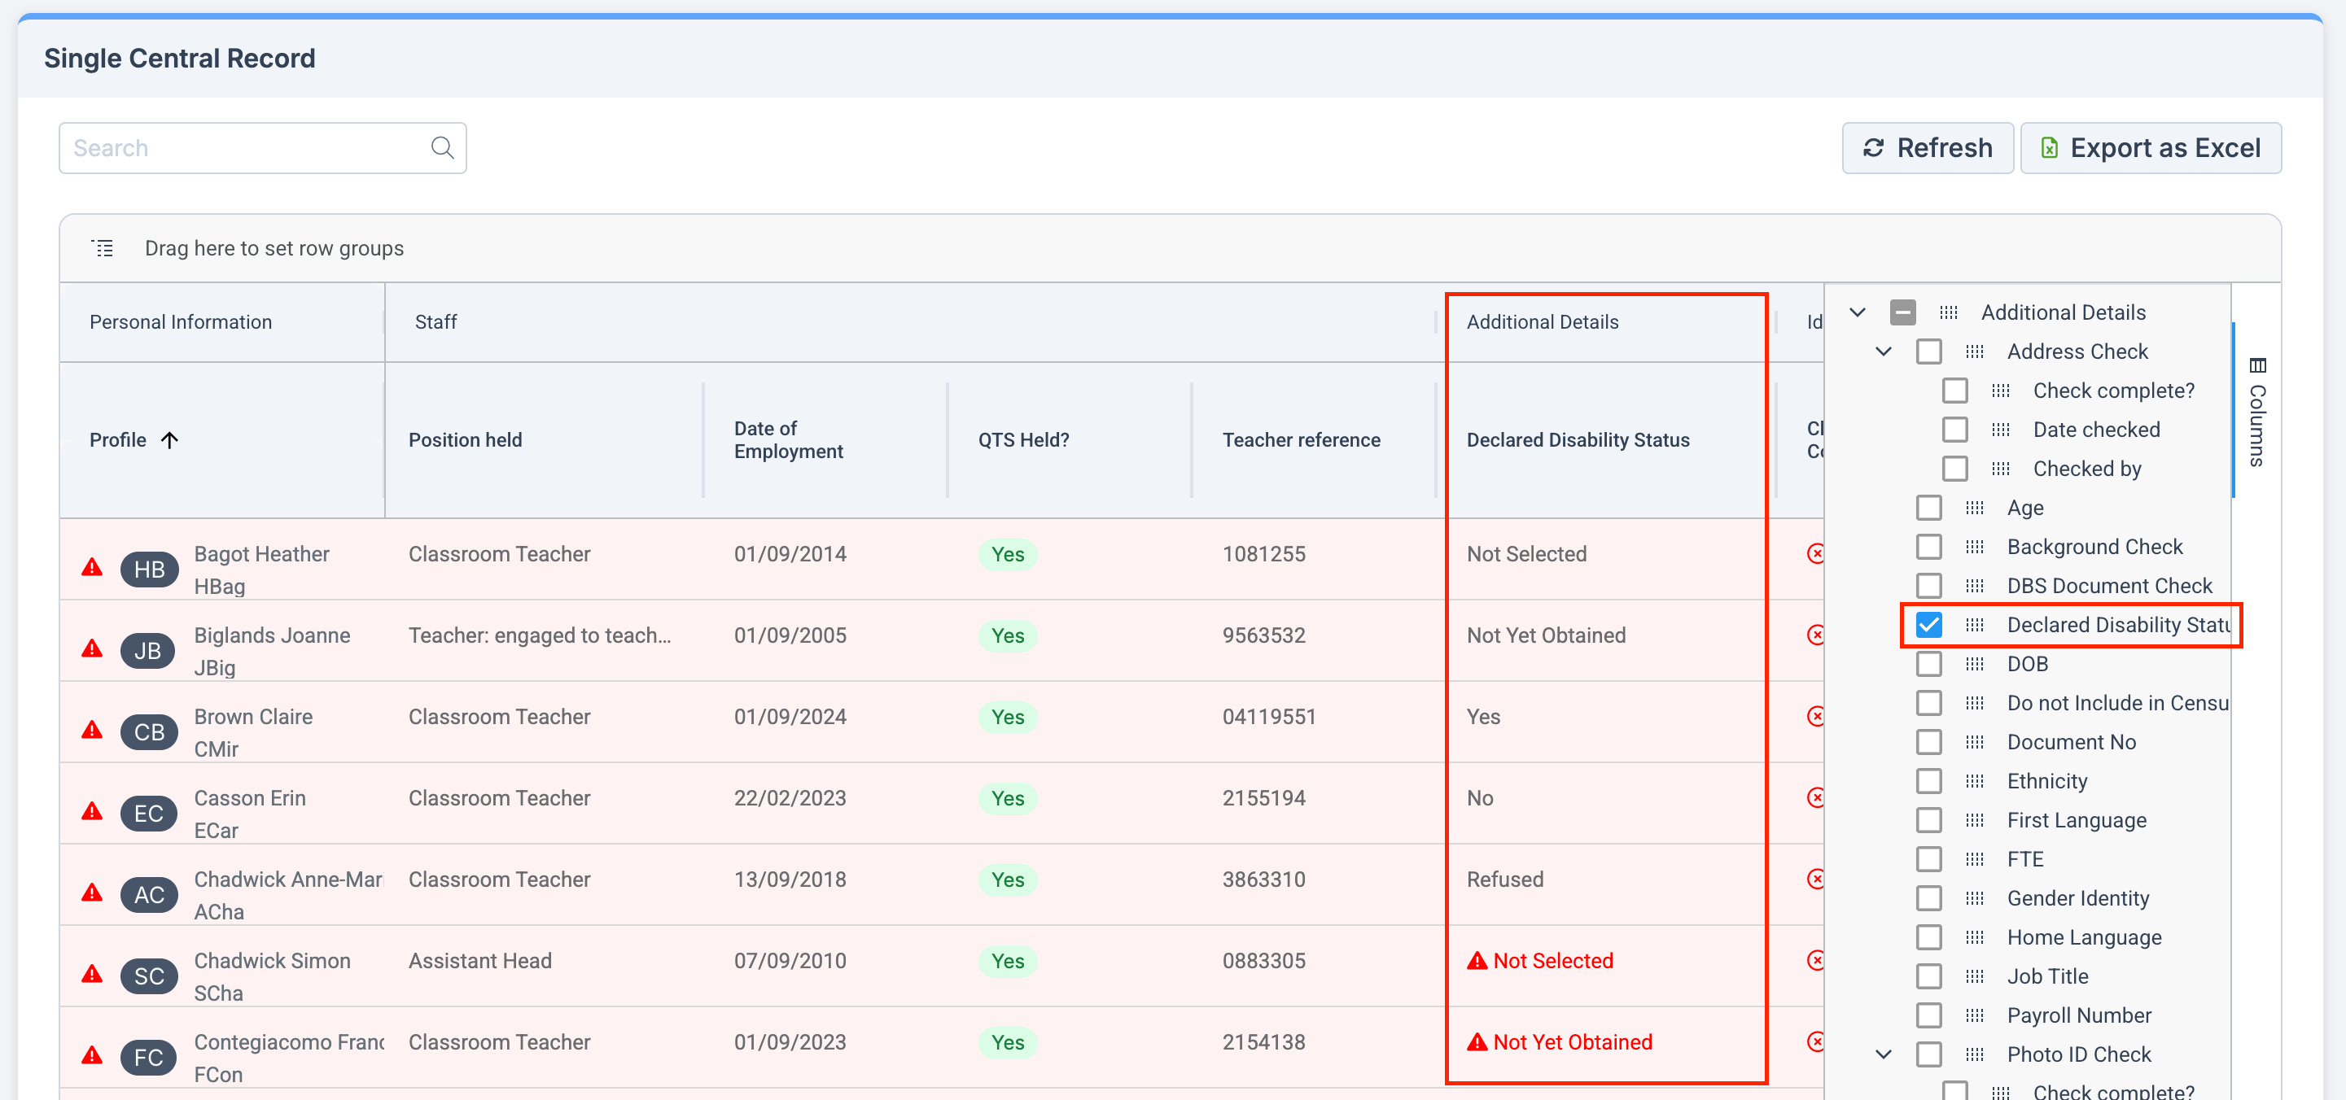2346x1100 pixels.
Task: Click warning triangle on Bagot Heather row
Action: point(92,567)
